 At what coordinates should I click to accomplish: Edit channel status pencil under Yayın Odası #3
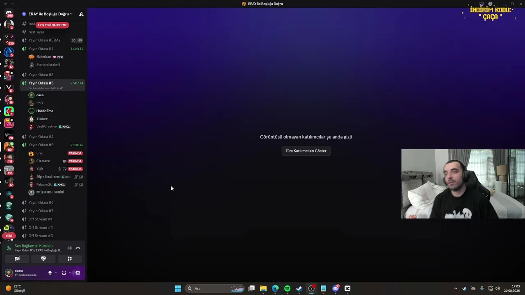click(x=62, y=88)
